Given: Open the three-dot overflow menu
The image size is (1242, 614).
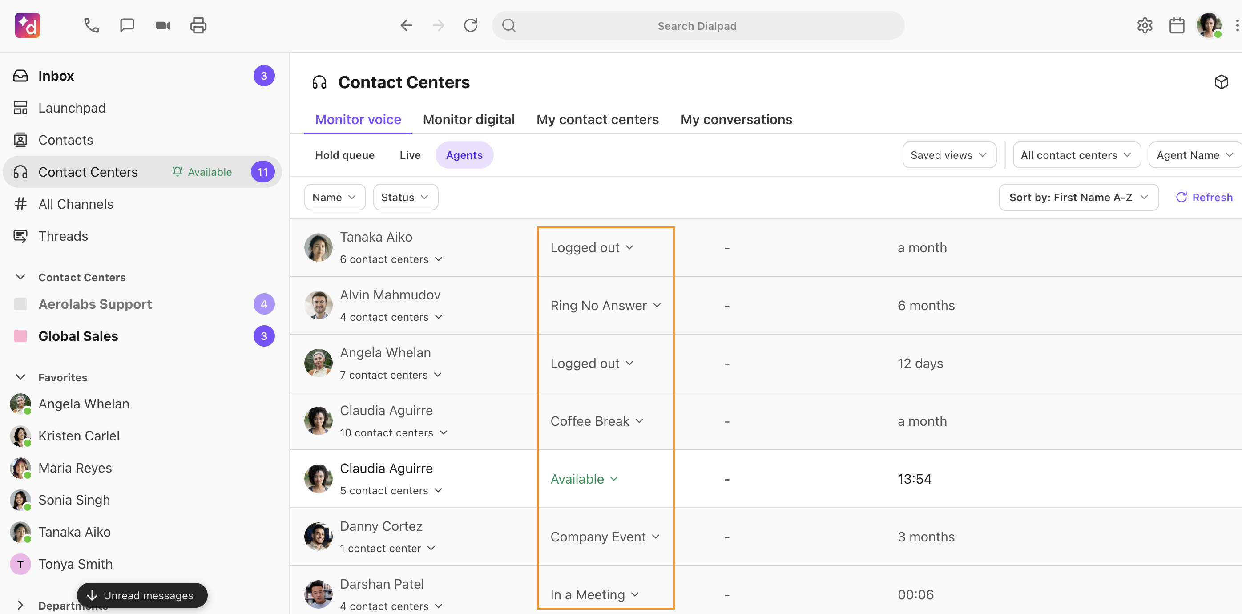Looking at the screenshot, I should [x=1237, y=25].
